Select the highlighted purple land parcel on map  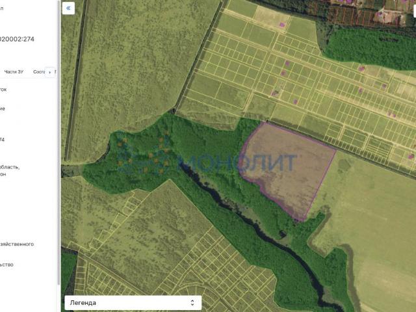(x=287, y=170)
